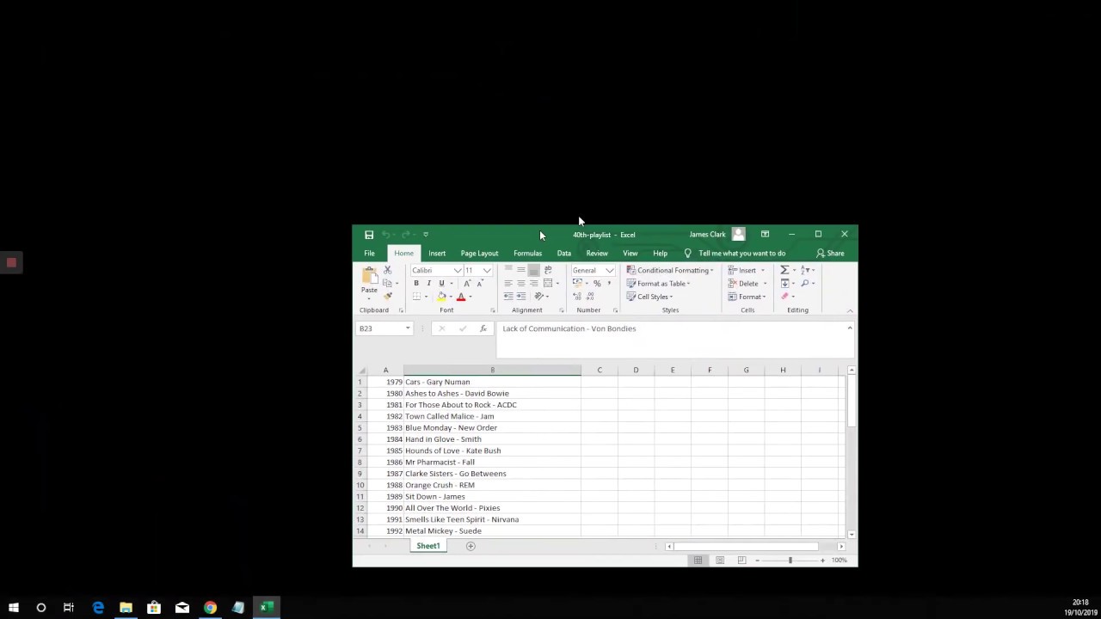Add a new sheet with plus button
Viewport: 1101px width, 619px height.
coord(471,546)
